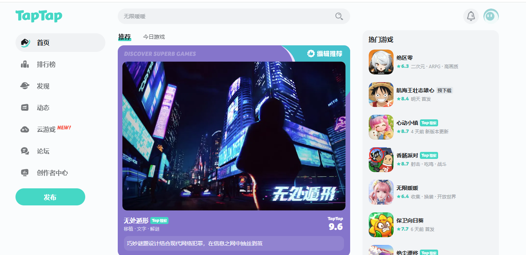Click the magnifier search icon
The image size is (526, 255).
pyautogui.click(x=339, y=16)
